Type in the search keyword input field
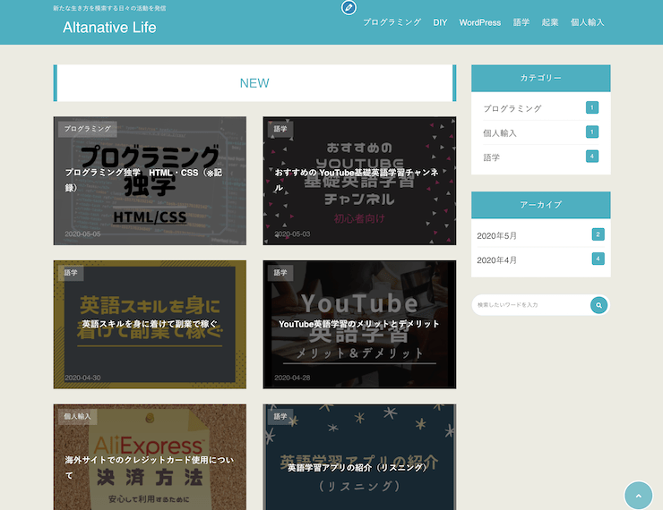The image size is (663, 510). pos(530,305)
